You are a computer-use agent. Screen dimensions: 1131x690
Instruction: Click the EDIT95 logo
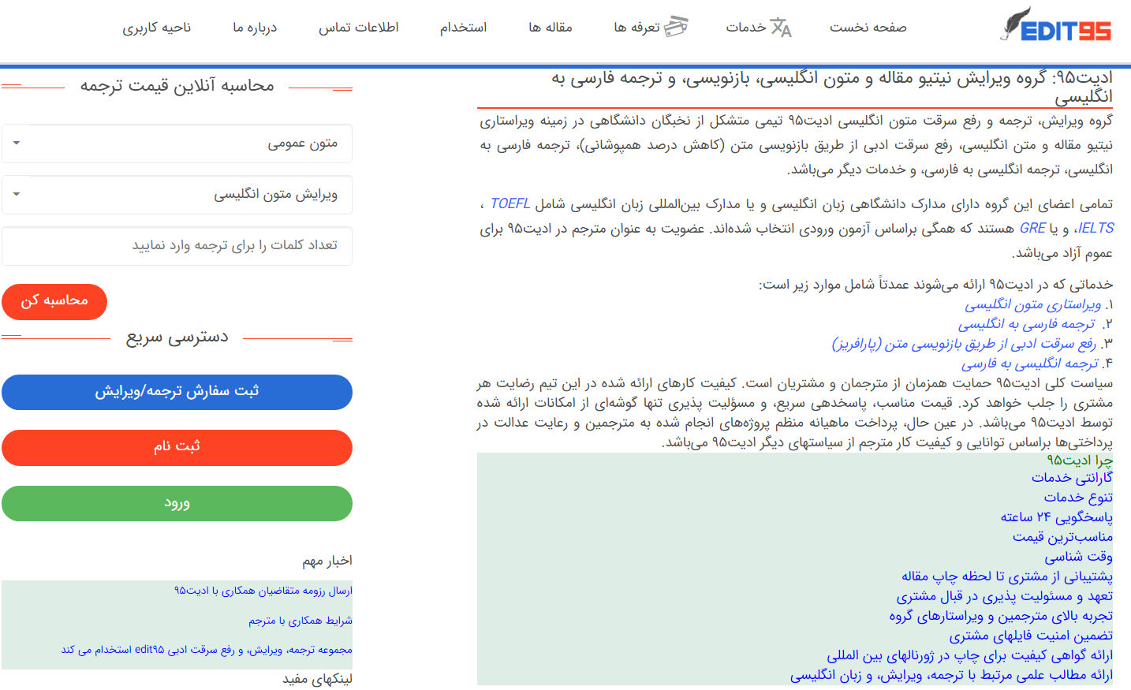click(x=1056, y=24)
